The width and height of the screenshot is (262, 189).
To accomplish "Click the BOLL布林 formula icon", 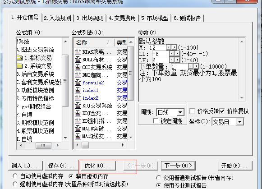I will 78,60.
